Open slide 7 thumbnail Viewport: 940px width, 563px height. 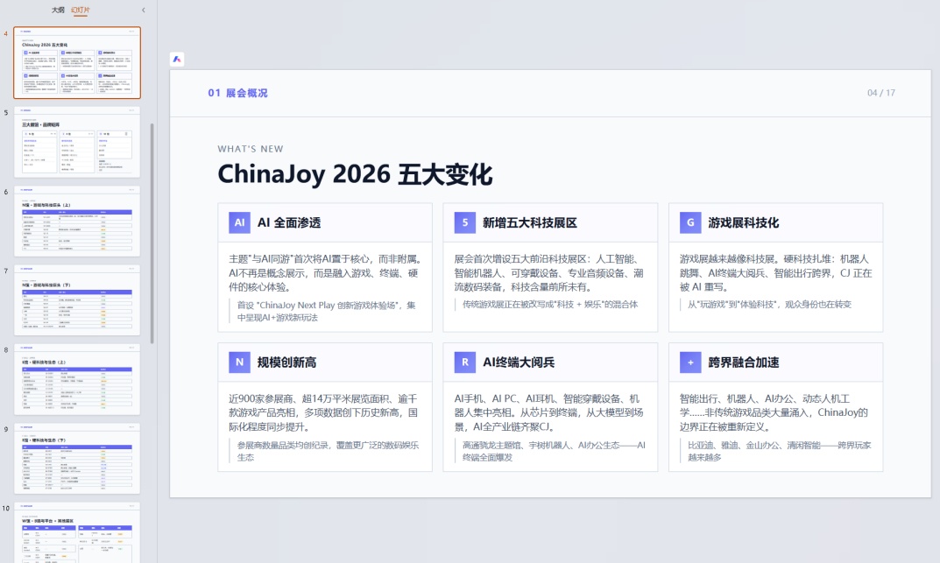[x=77, y=300]
